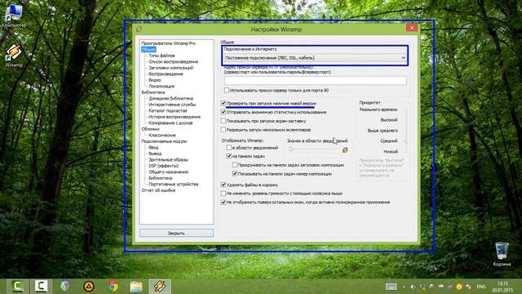Launch Google Chrome from the taskbar
Viewport: 522px width, 294px height.
(113, 287)
